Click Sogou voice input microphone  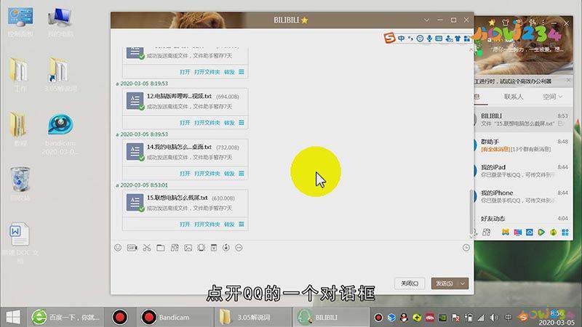click(429, 39)
